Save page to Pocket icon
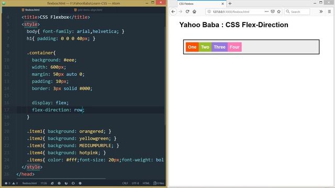This screenshot has width=335, height=188. [273, 11]
